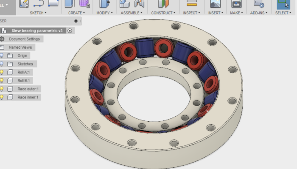Image resolution: width=297 pixels, height=169 pixels.
Task: Open the MAKE dropdown menu
Action: click(236, 13)
